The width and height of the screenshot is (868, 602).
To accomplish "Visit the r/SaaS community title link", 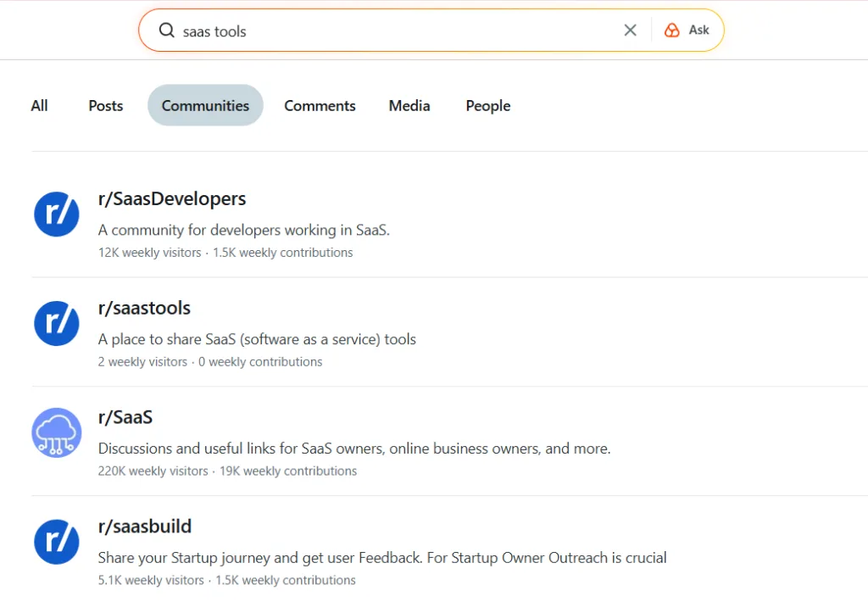I will pyautogui.click(x=125, y=418).
